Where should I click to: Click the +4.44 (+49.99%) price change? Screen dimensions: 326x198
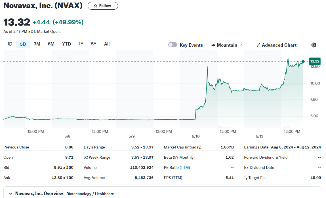pyautogui.click(x=58, y=22)
